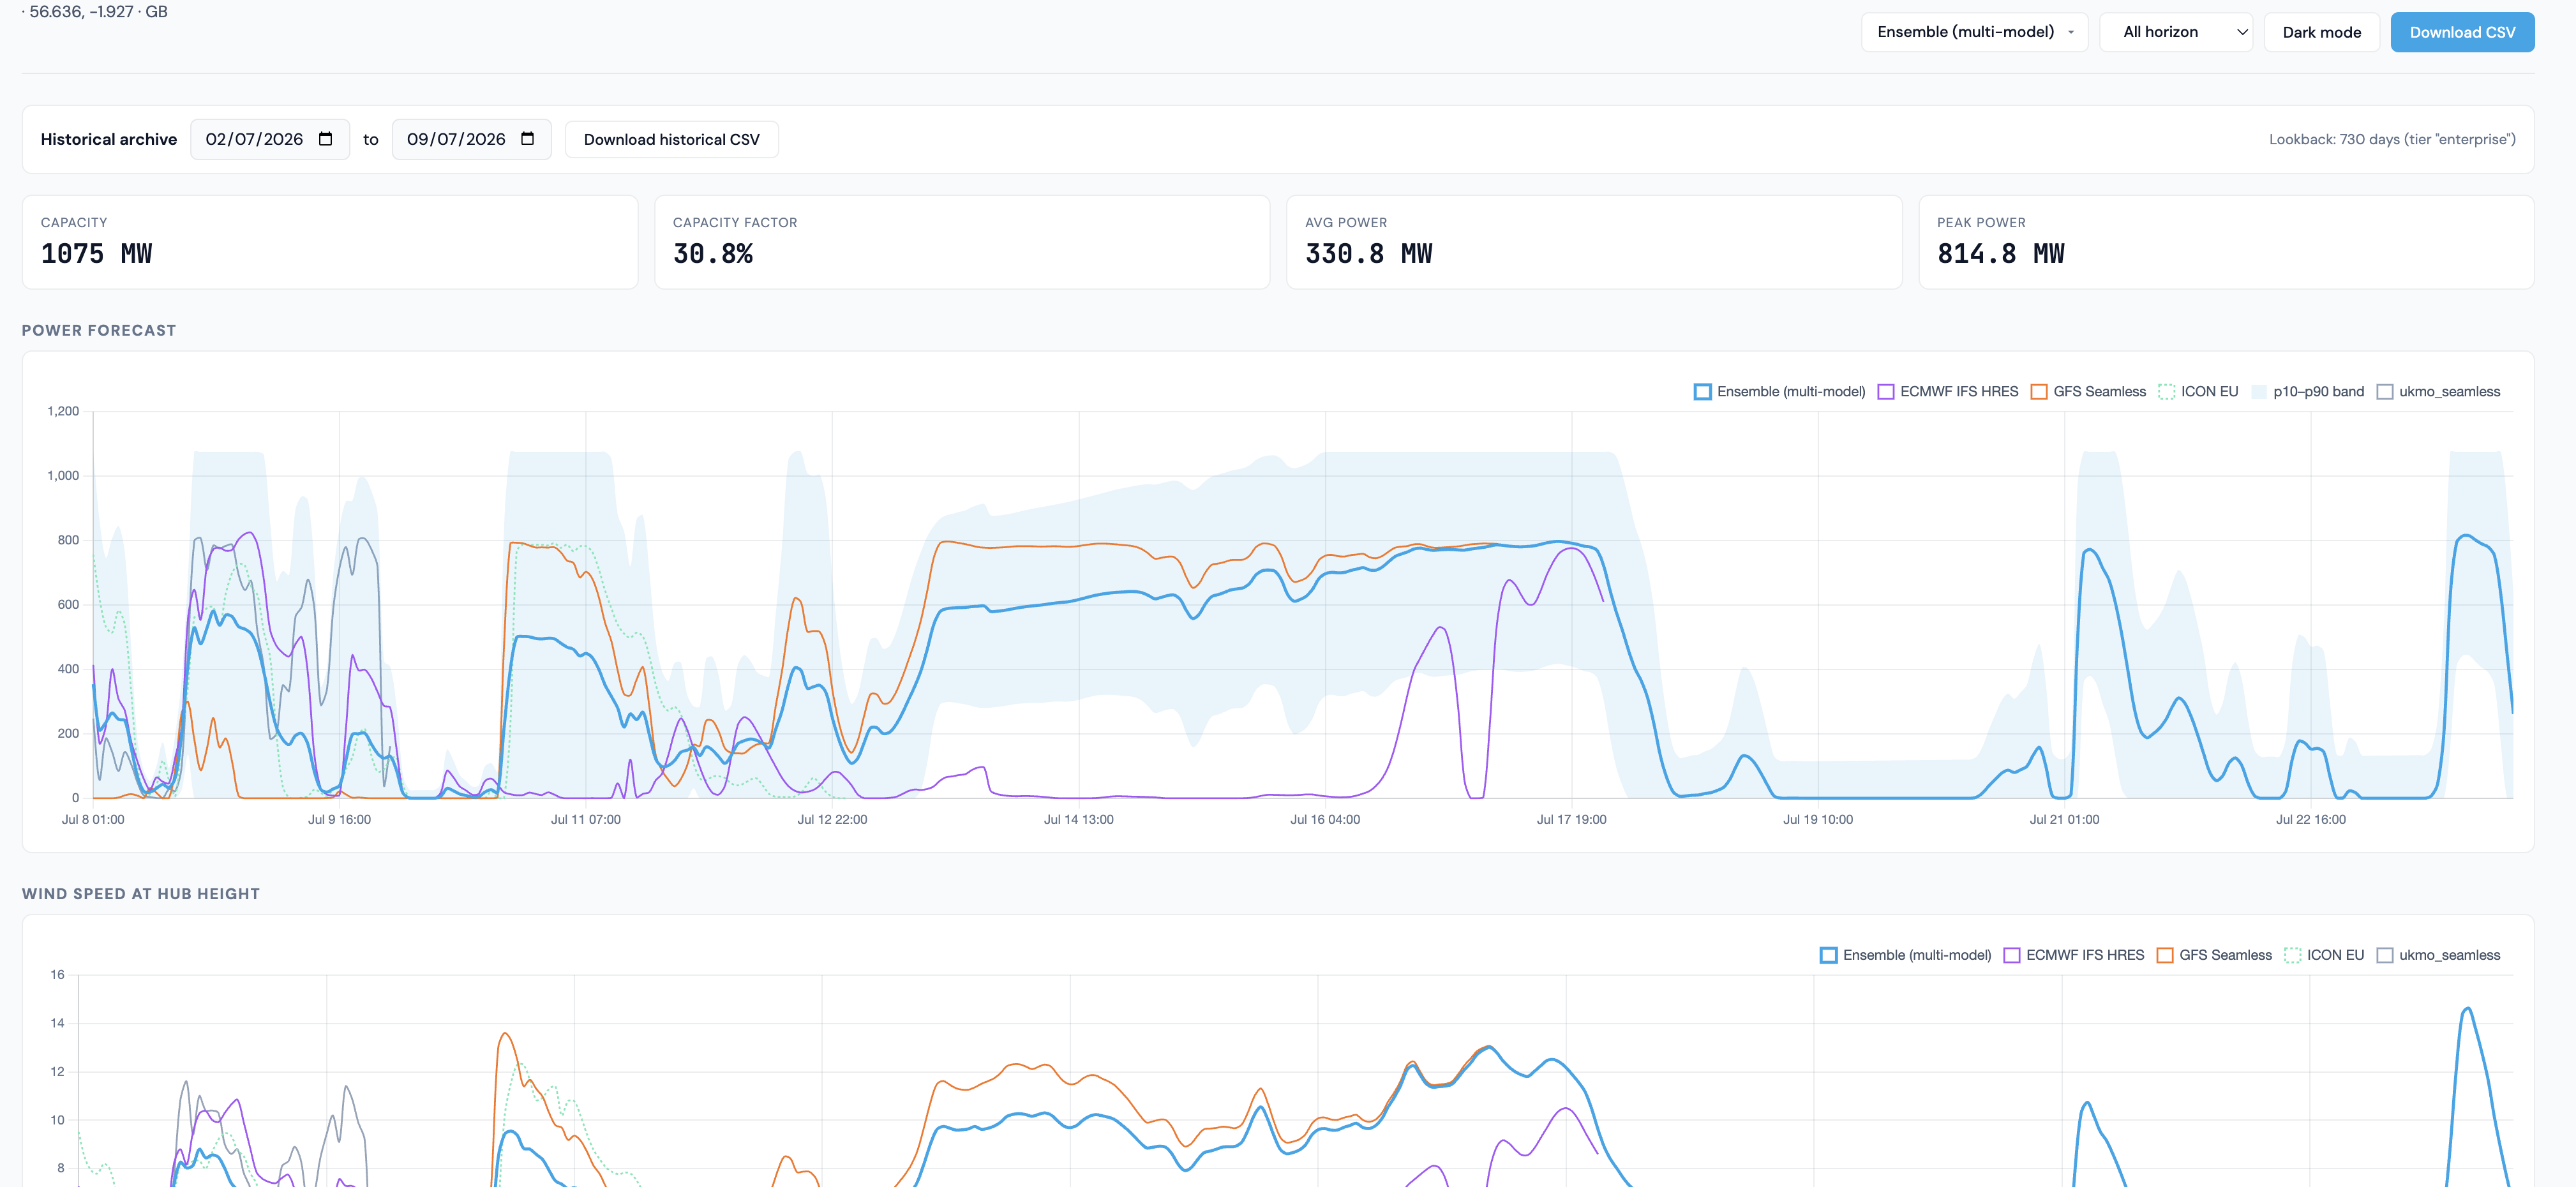Image resolution: width=2576 pixels, height=1187 pixels.
Task: Toggle ICON EU dashed series in power legend
Action: click(2198, 391)
